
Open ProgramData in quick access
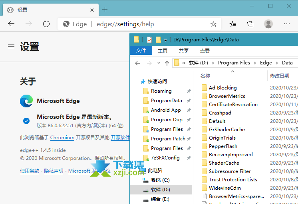tap(166, 101)
